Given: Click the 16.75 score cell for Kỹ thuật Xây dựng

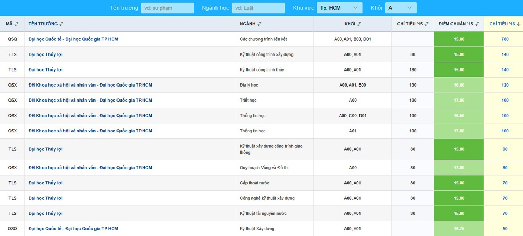Looking at the screenshot, I should tap(459, 229).
